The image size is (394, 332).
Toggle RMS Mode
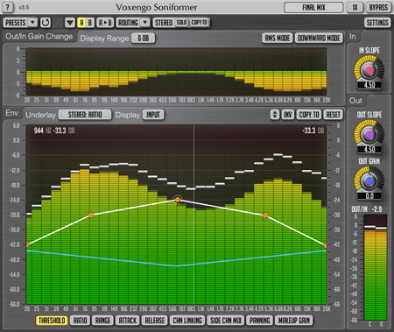[x=278, y=38]
